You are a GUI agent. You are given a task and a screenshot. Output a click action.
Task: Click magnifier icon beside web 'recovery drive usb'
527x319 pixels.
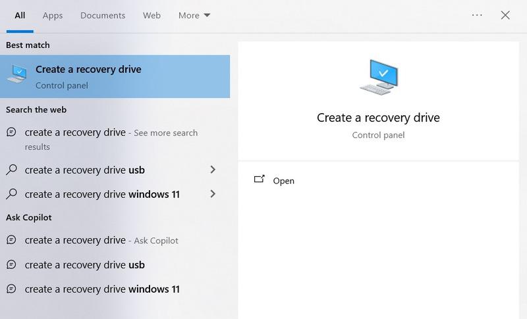[x=11, y=170]
